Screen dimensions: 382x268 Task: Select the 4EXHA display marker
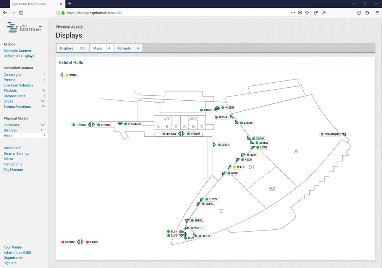262,143
